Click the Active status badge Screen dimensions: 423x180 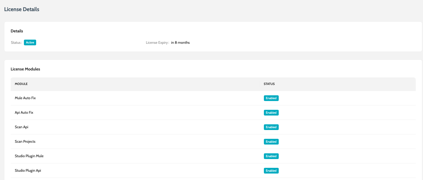[30, 42]
